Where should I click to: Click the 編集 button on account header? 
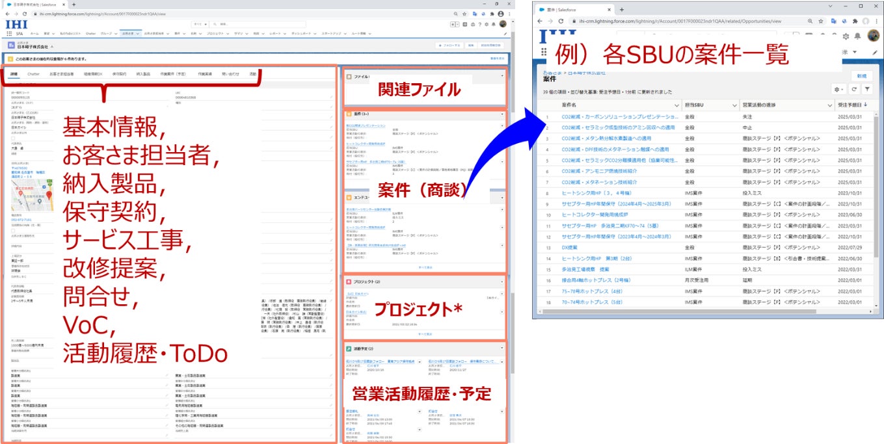click(x=470, y=46)
